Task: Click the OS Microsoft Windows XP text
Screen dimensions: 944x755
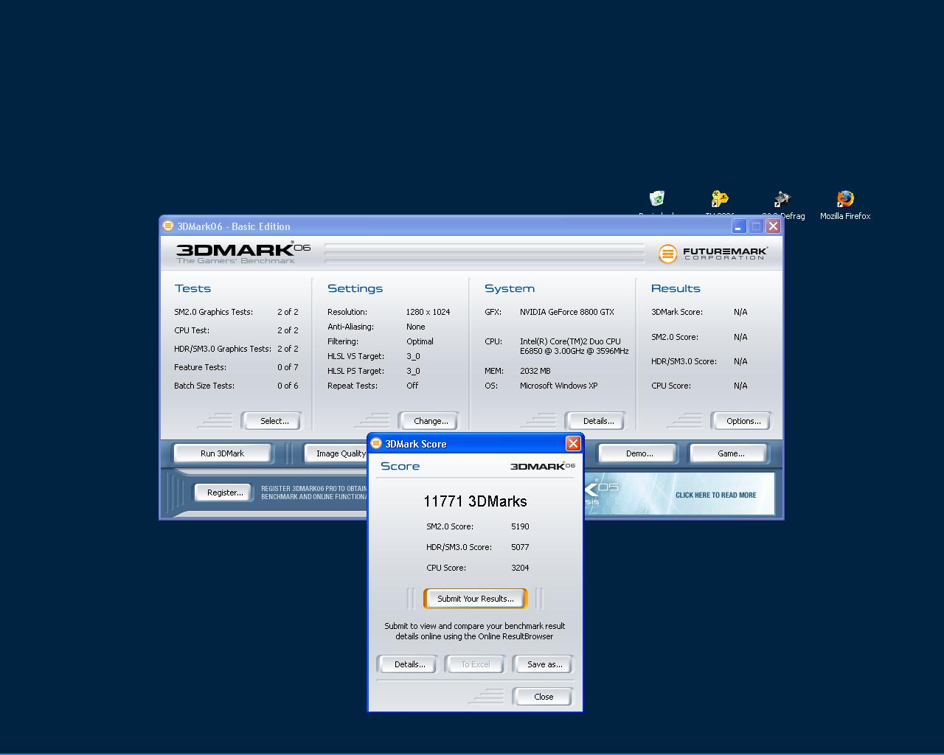Action: 558,386
